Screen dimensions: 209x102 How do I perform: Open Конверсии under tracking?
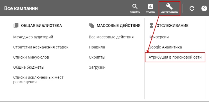(x=159, y=37)
